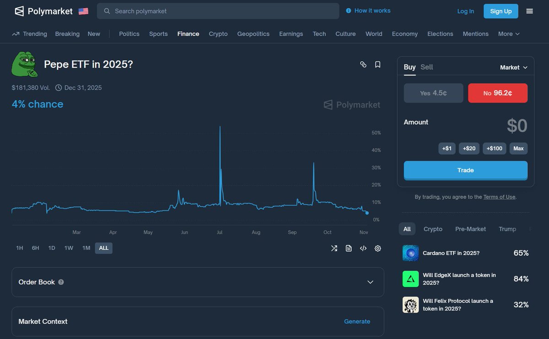Click the embed code icon
Viewport: 549px width, 339px height.
pyautogui.click(x=363, y=248)
